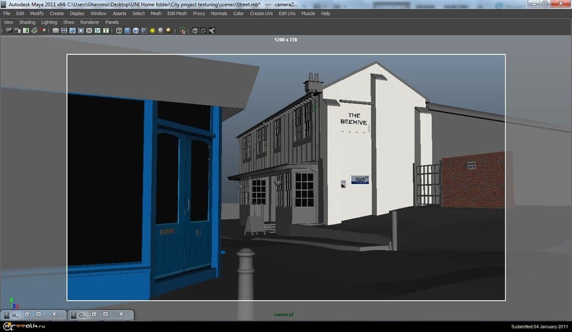Toggle the Safe Action overlay
The width and height of the screenshot is (572, 332).
pos(97,31)
